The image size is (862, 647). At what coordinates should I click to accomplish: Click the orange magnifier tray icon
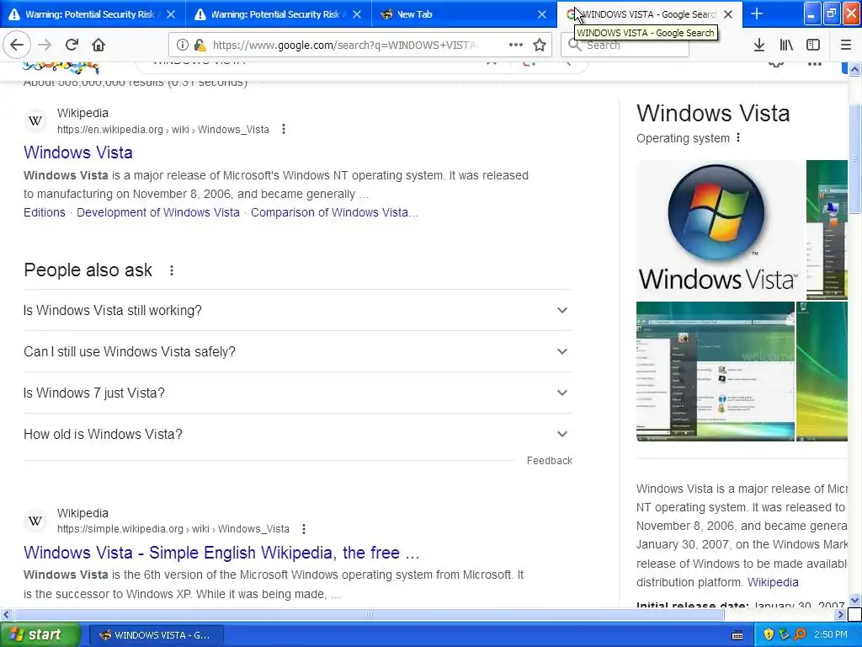click(800, 634)
